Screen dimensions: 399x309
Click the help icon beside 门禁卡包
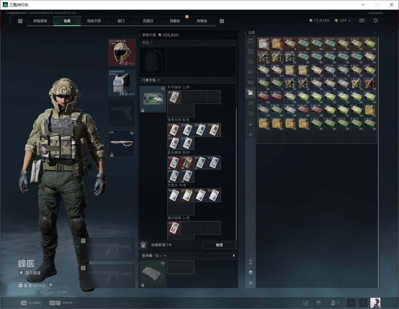point(158,80)
